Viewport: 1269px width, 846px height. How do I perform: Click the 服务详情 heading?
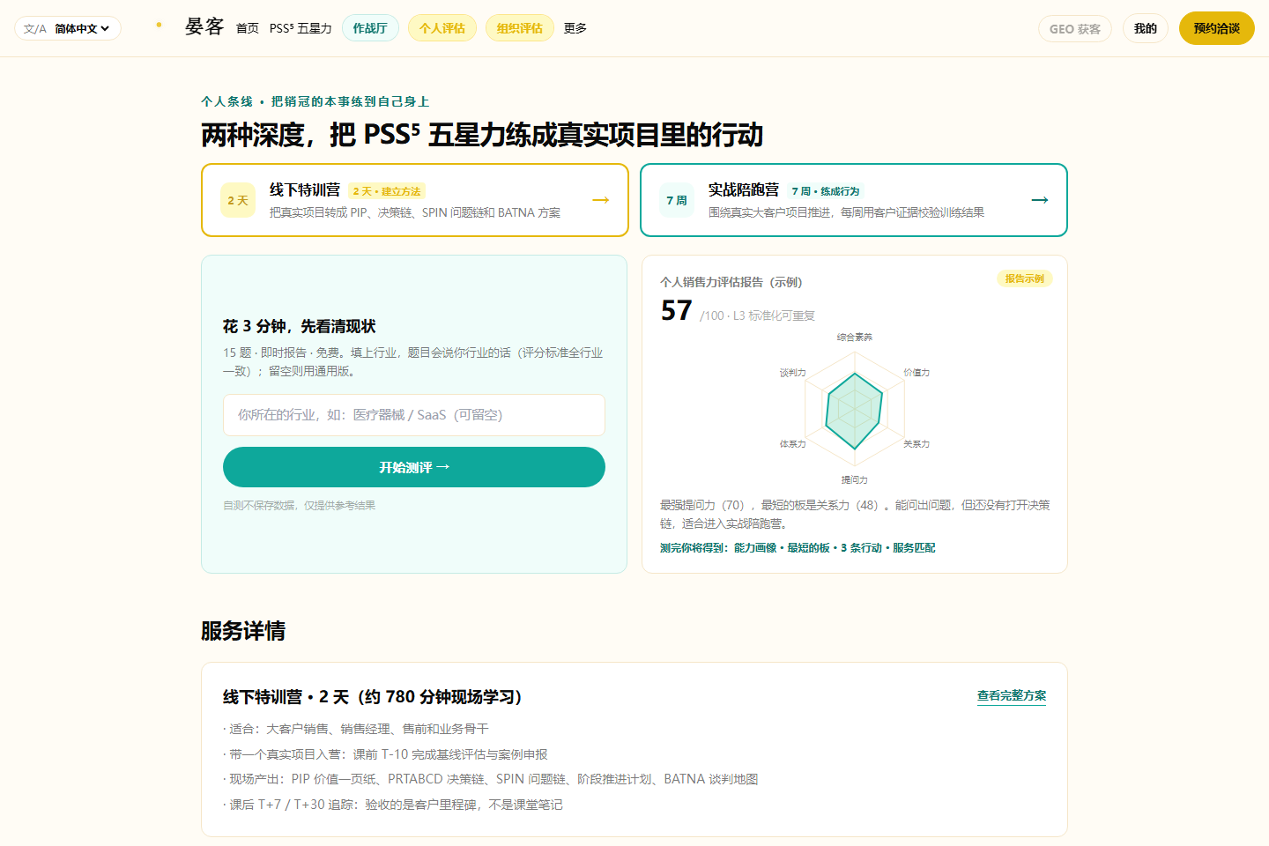243,631
